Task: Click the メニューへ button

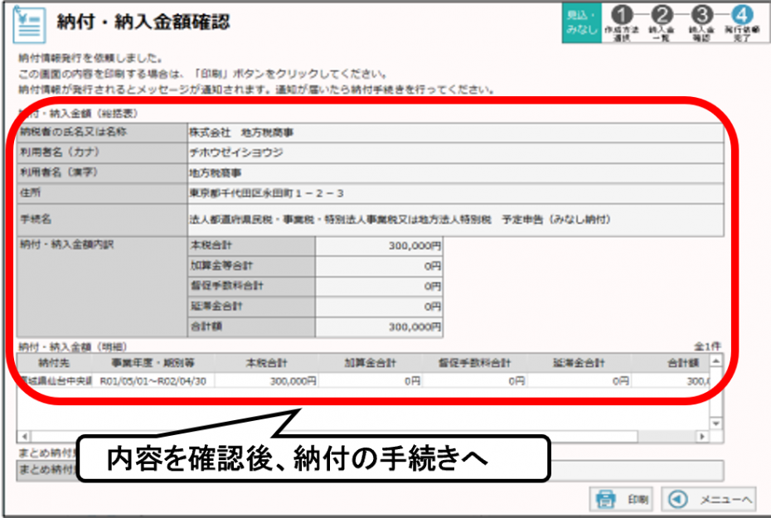Action: point(711,500)
